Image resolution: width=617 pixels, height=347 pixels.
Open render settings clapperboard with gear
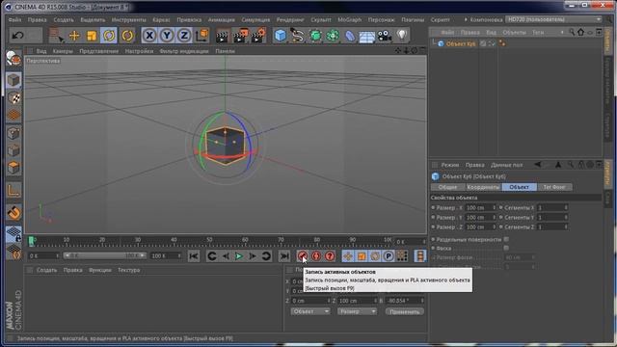(x=258, y=36)
